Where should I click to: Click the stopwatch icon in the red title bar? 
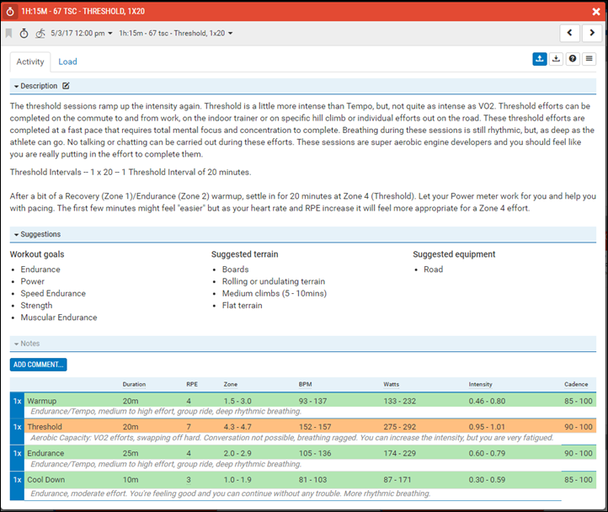[10, 12]
